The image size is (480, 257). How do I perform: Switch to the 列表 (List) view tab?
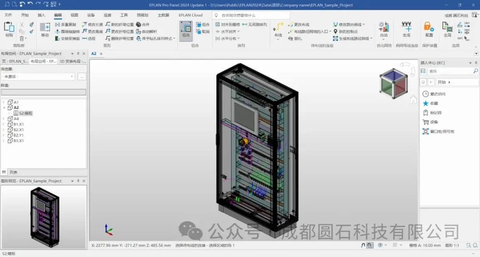[13, 172]
